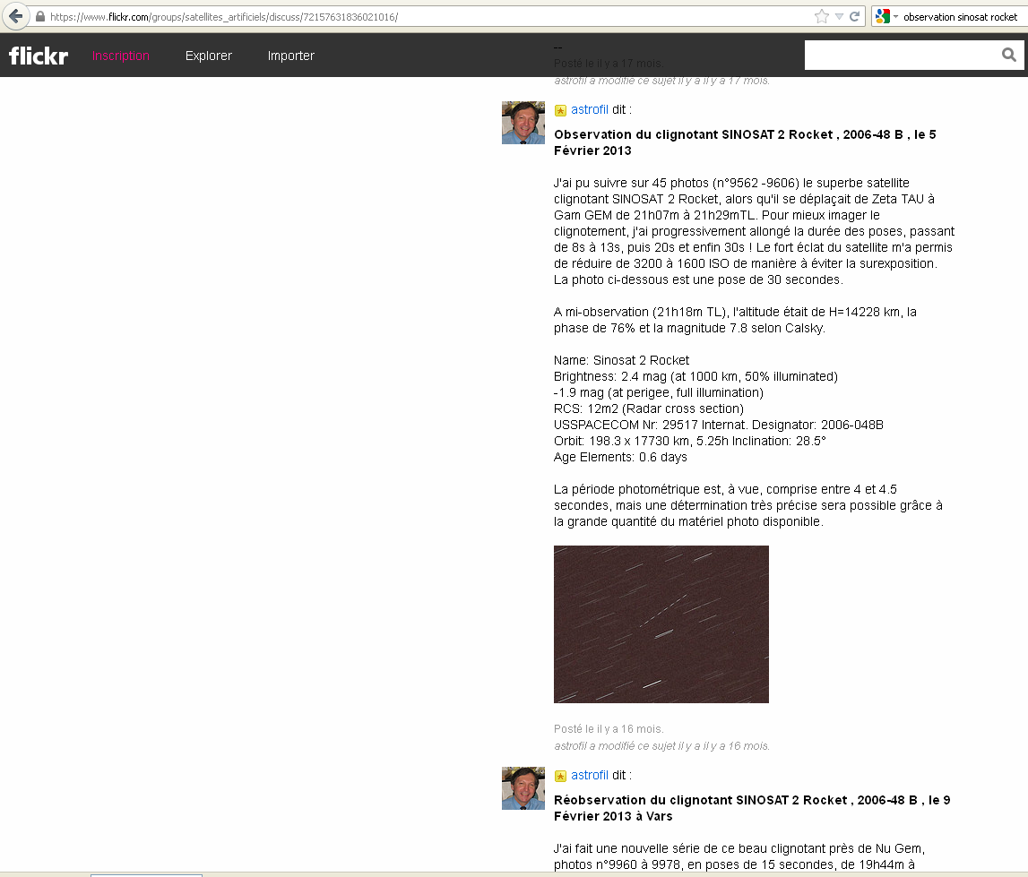The height and width of the screenshot is (877, 1028).
Task: Reload the page with the refresh icon
Action: (855, 16)
